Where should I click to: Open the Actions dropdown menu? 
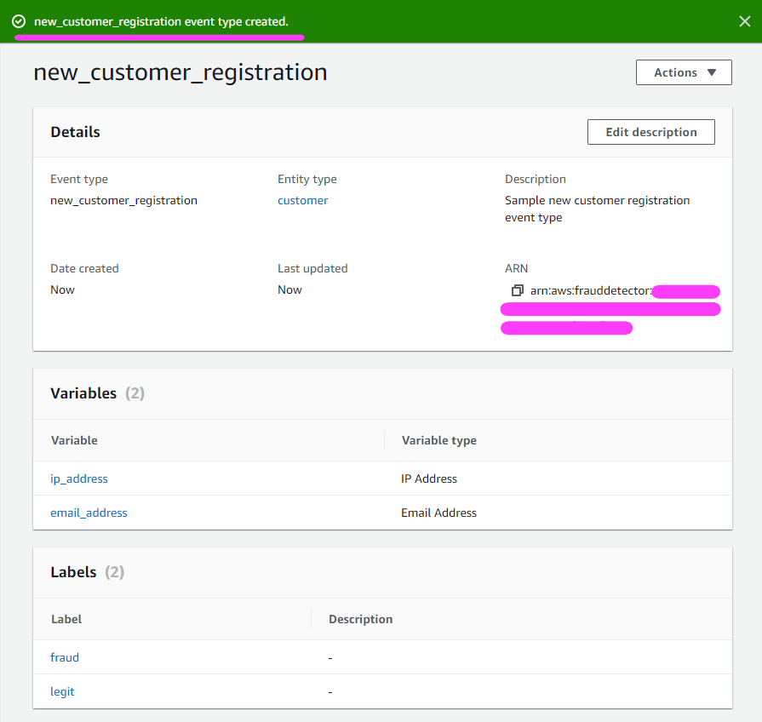tap(684, 72)
